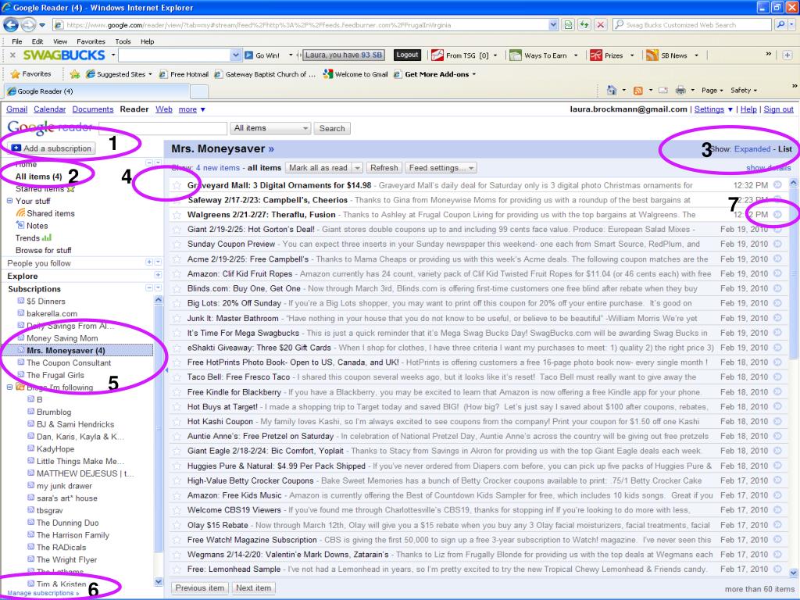Image resolution: width=800 pixels, height=600 pixels.
Task: Click the Swagbucks Go Win icon
Action: [x=248, y=55]
